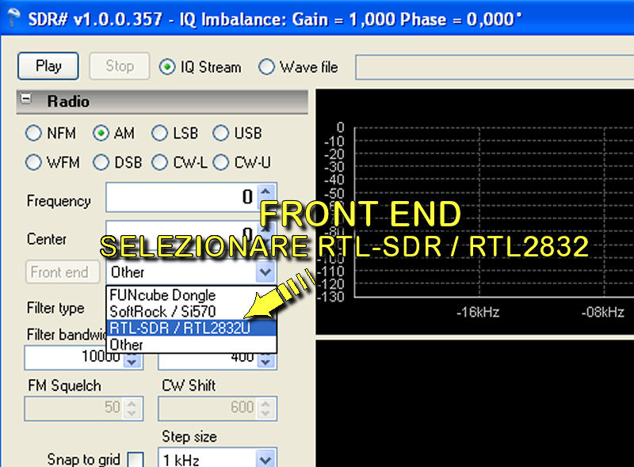Screen dimensions: 634x467
Task: Click the Frequency input field
Action: 181,197
